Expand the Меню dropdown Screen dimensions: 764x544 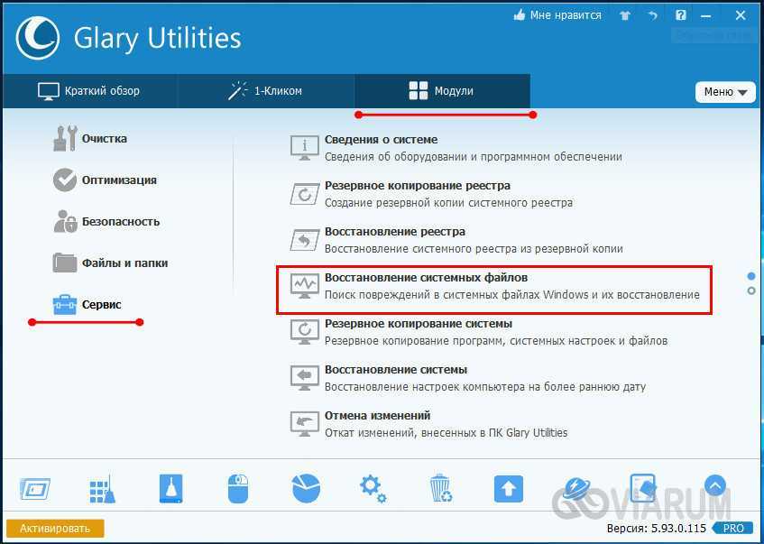pos(724,92)
